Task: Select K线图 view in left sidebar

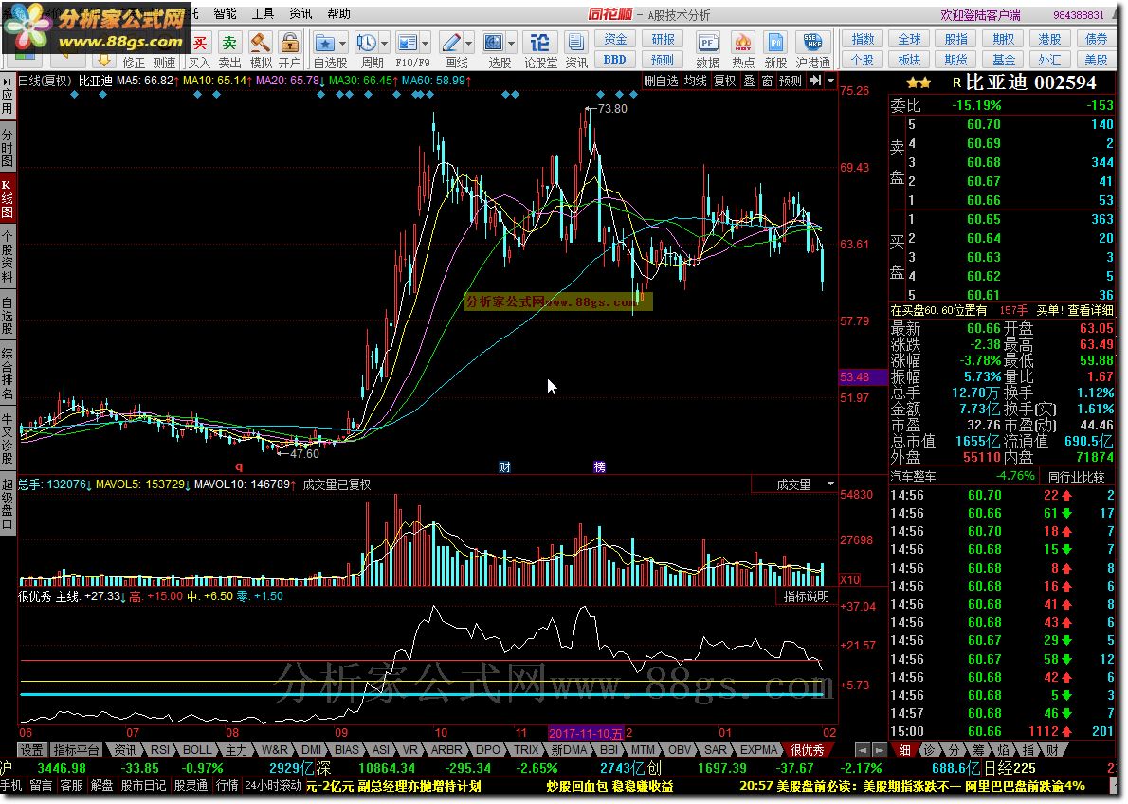Action: pyautogui.click(x=8, y=199)
